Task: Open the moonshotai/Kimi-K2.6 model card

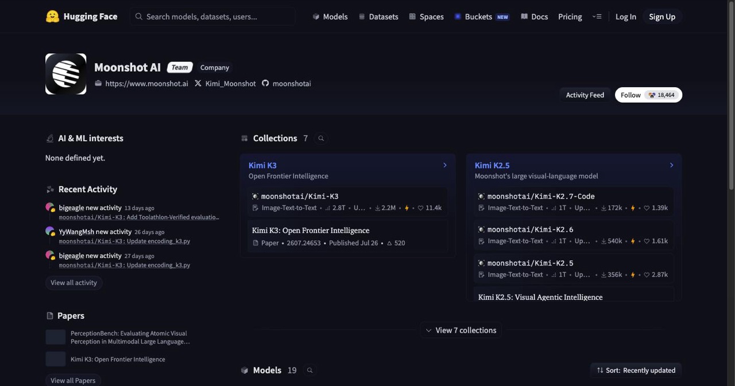Action: tap(574, 235)
